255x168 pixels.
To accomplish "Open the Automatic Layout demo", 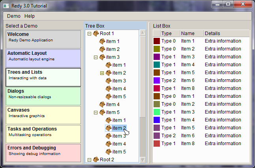I will pos(43,58).
